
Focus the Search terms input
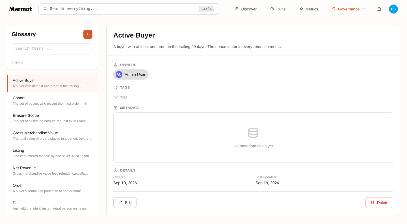tap(52, 49)
